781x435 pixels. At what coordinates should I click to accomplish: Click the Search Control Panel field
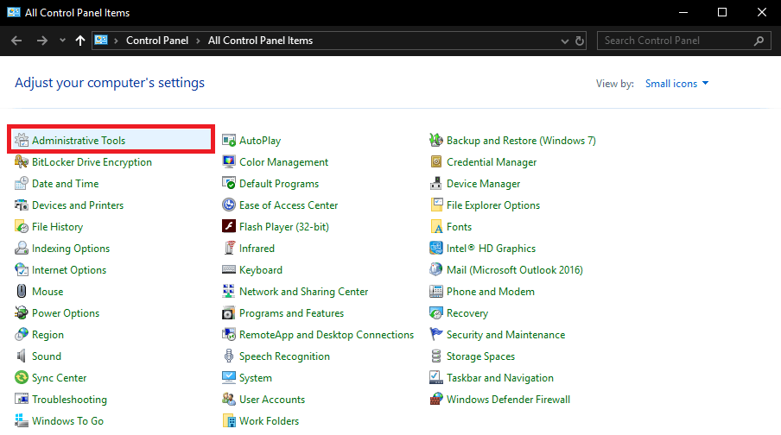(674, 41)
